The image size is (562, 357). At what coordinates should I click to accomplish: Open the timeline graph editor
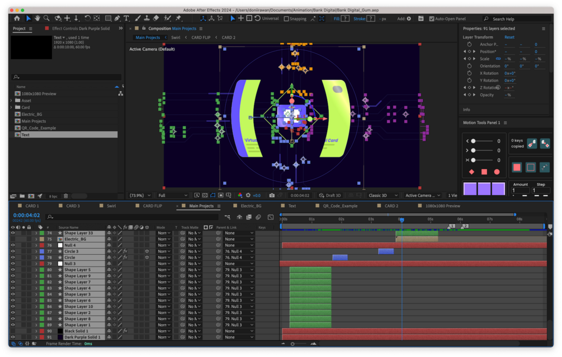click(271, 217)
